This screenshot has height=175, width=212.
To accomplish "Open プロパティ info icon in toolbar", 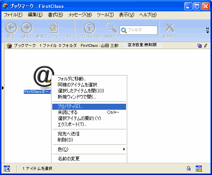I will pyautogui.click(x=90, y=28).
